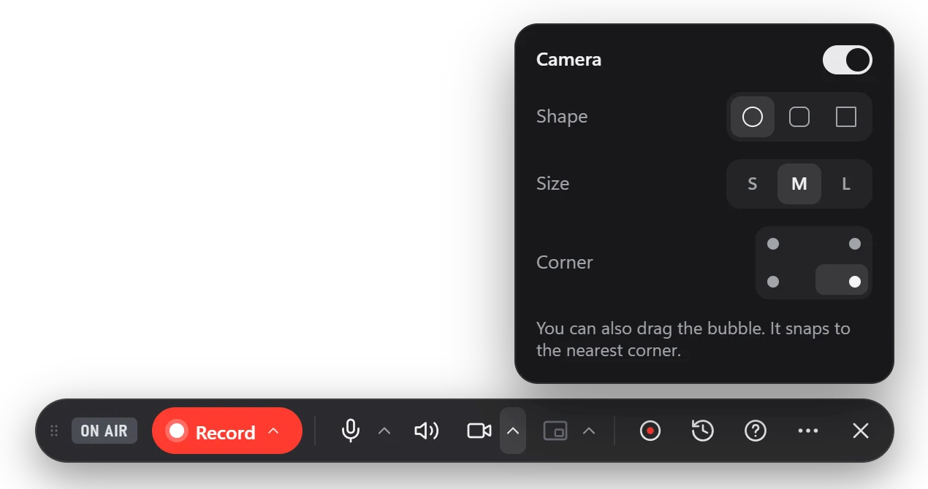Viewport: 928px width, 489px height.
Task: Open the more options ellipsis
Action: click(808, 431)
